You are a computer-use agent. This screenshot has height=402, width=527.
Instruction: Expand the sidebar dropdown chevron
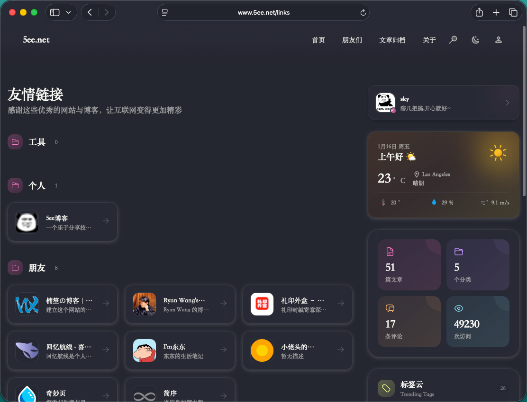(69, 13)
